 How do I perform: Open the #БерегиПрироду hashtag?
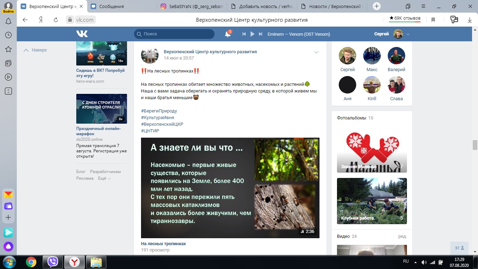(x=159, y=111)
